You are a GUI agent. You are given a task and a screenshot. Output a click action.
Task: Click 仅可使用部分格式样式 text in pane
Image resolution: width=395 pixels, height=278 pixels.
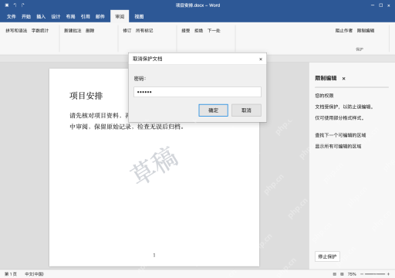(339, 118)
